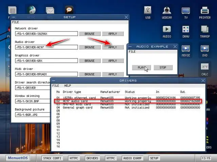Click the HTTPC yin-yang desktop icon

pos(31,10)
